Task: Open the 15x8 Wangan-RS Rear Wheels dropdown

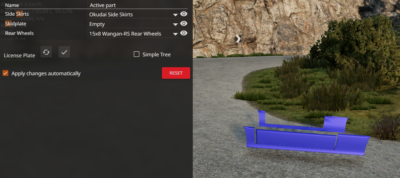Action: 134,34
